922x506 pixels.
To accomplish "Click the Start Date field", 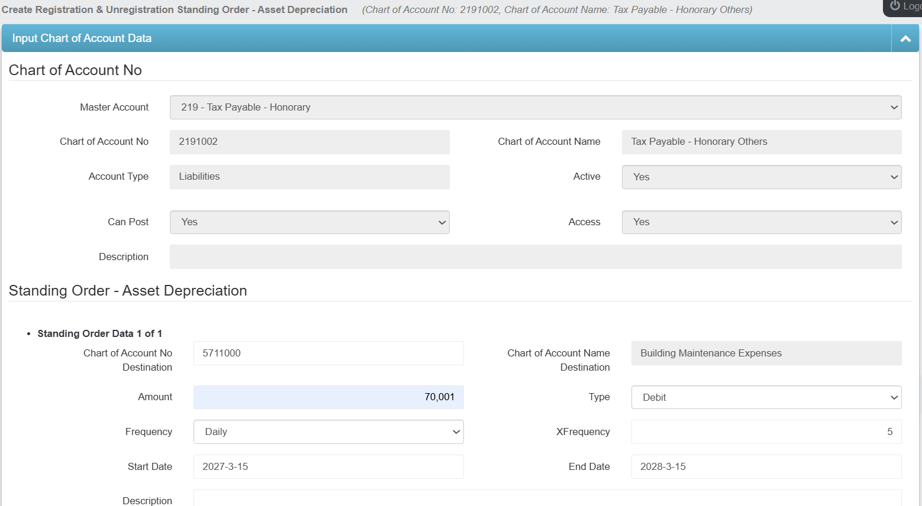I will tap(328, 467).
